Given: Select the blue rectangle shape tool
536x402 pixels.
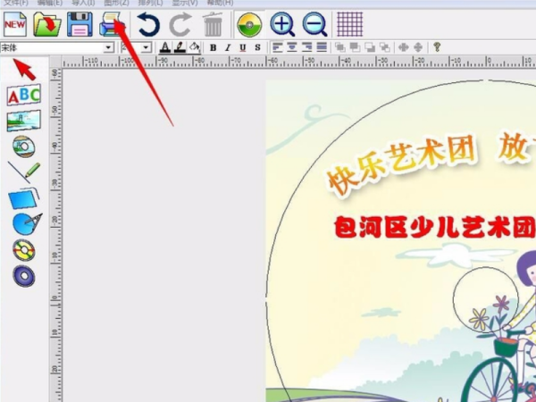Looking at the screenshot, I should pyautogui.click(x=23, y=198).
